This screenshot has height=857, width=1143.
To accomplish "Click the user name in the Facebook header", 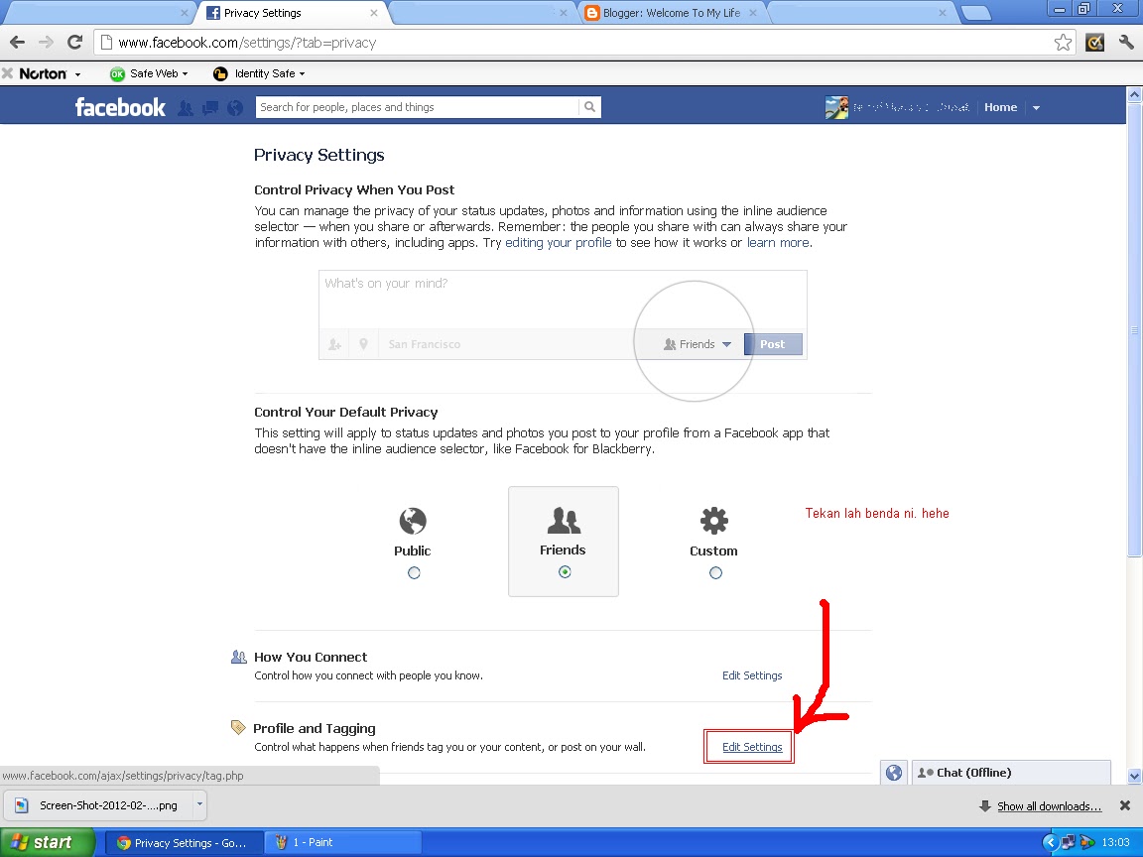I will pos(911,107).
